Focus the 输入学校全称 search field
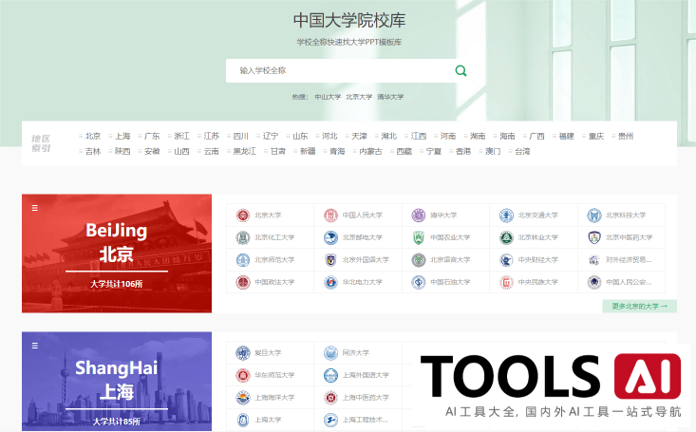Image resolution: width=696 pixels, height=432 pixels. coord(337,70)
